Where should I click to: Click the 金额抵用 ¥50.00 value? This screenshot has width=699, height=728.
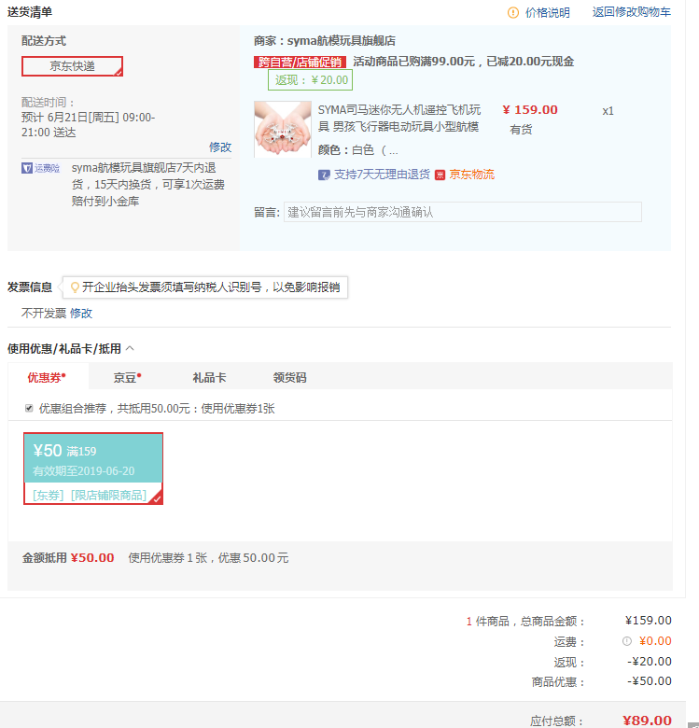92,557
